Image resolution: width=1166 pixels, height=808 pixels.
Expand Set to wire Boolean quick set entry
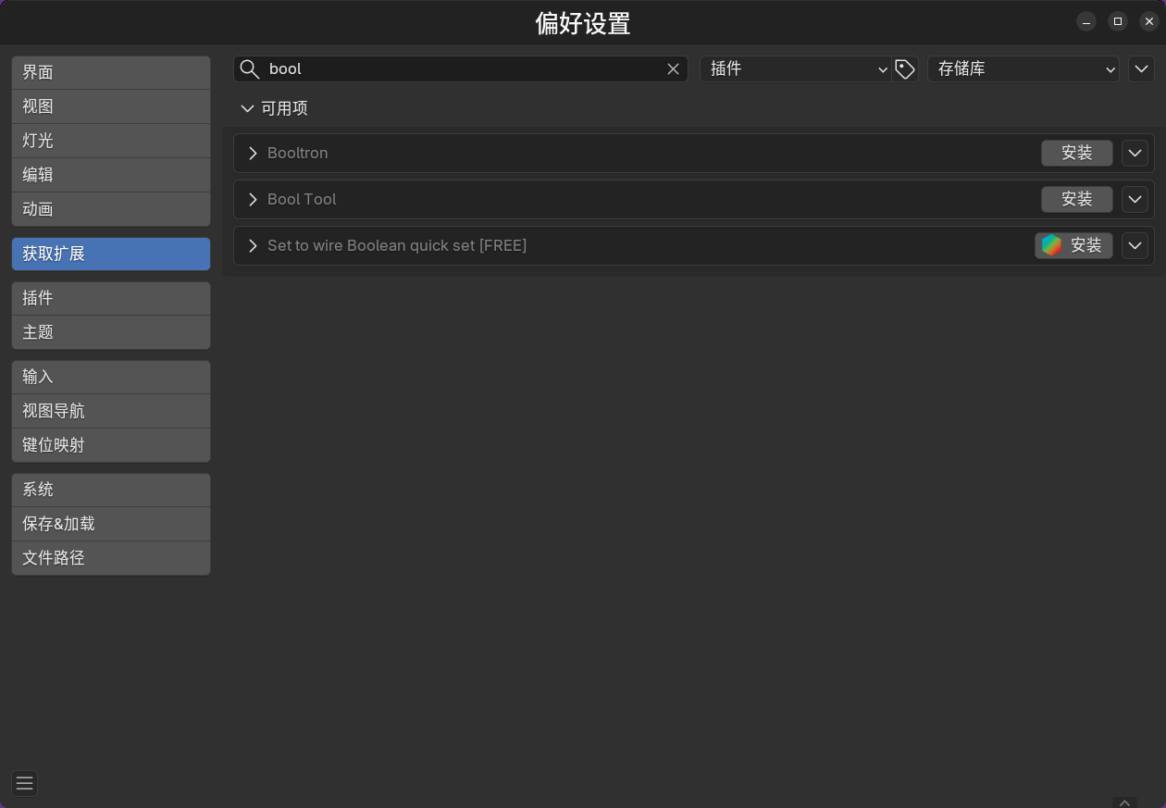click(x=253, y=245)
